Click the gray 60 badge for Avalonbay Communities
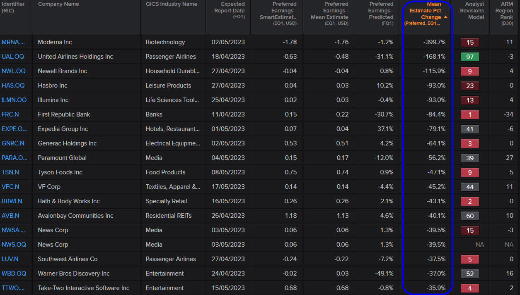 pos(470,216)
